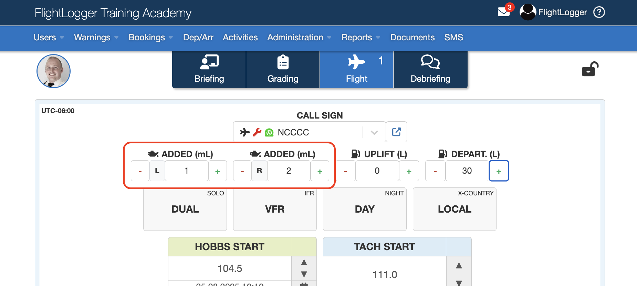
Task: Toggle the unlocked padlock icon
Action: click(590, 69)
